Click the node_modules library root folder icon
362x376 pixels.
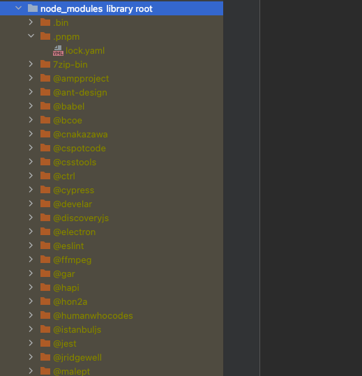pos(33,8)
